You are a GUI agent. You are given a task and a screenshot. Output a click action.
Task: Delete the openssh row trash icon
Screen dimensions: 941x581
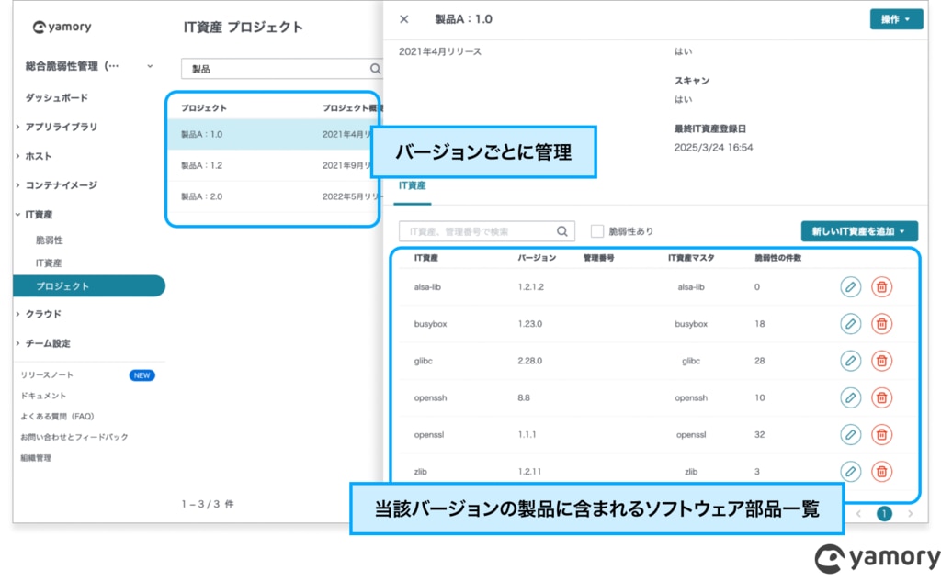tap(881, 398)
